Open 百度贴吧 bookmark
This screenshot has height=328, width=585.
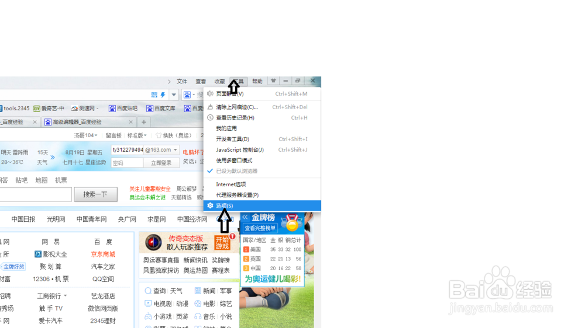(123, 109)
